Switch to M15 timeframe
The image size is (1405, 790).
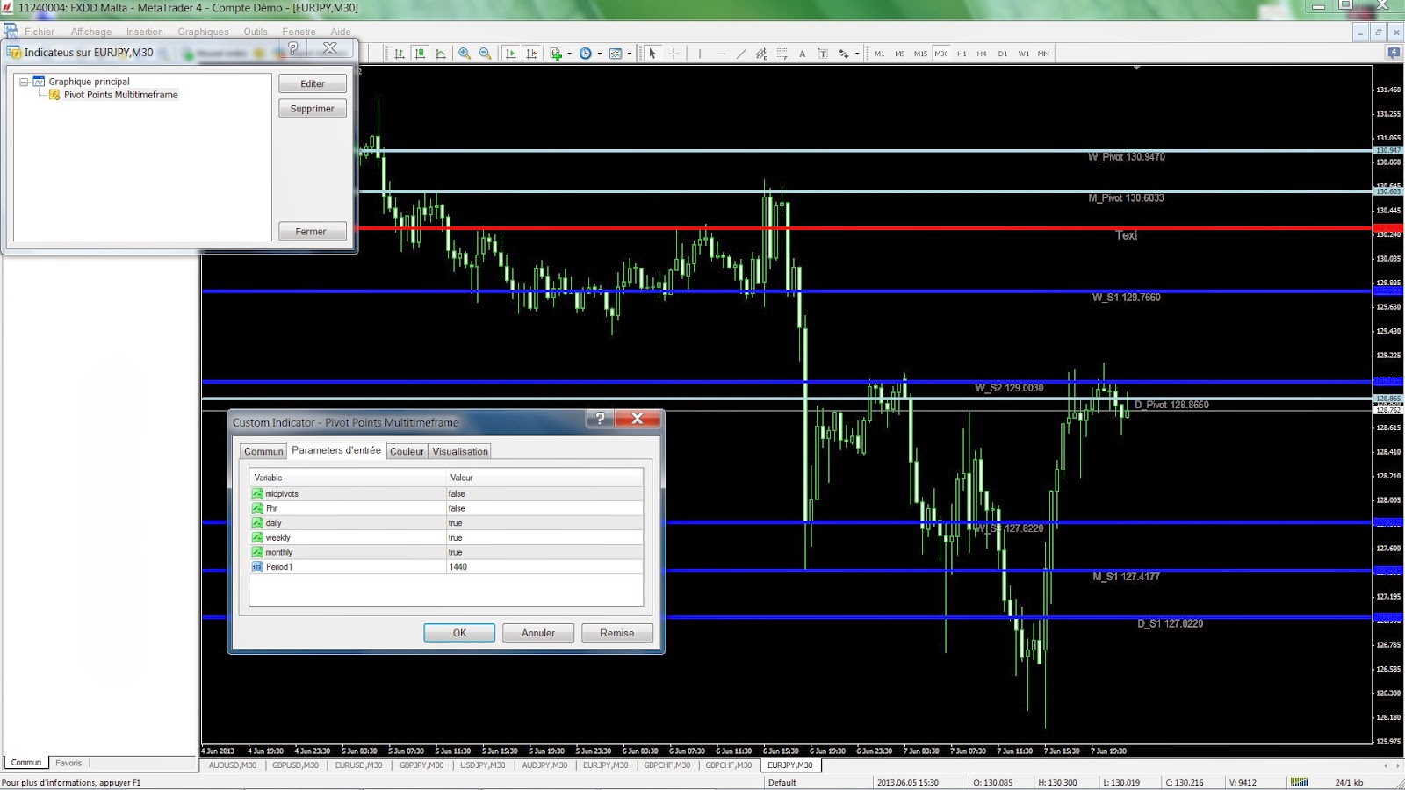(920, 54)
